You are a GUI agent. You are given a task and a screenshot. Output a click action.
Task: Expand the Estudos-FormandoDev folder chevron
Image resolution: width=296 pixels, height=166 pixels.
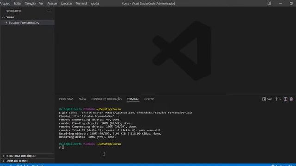point(6,23)
